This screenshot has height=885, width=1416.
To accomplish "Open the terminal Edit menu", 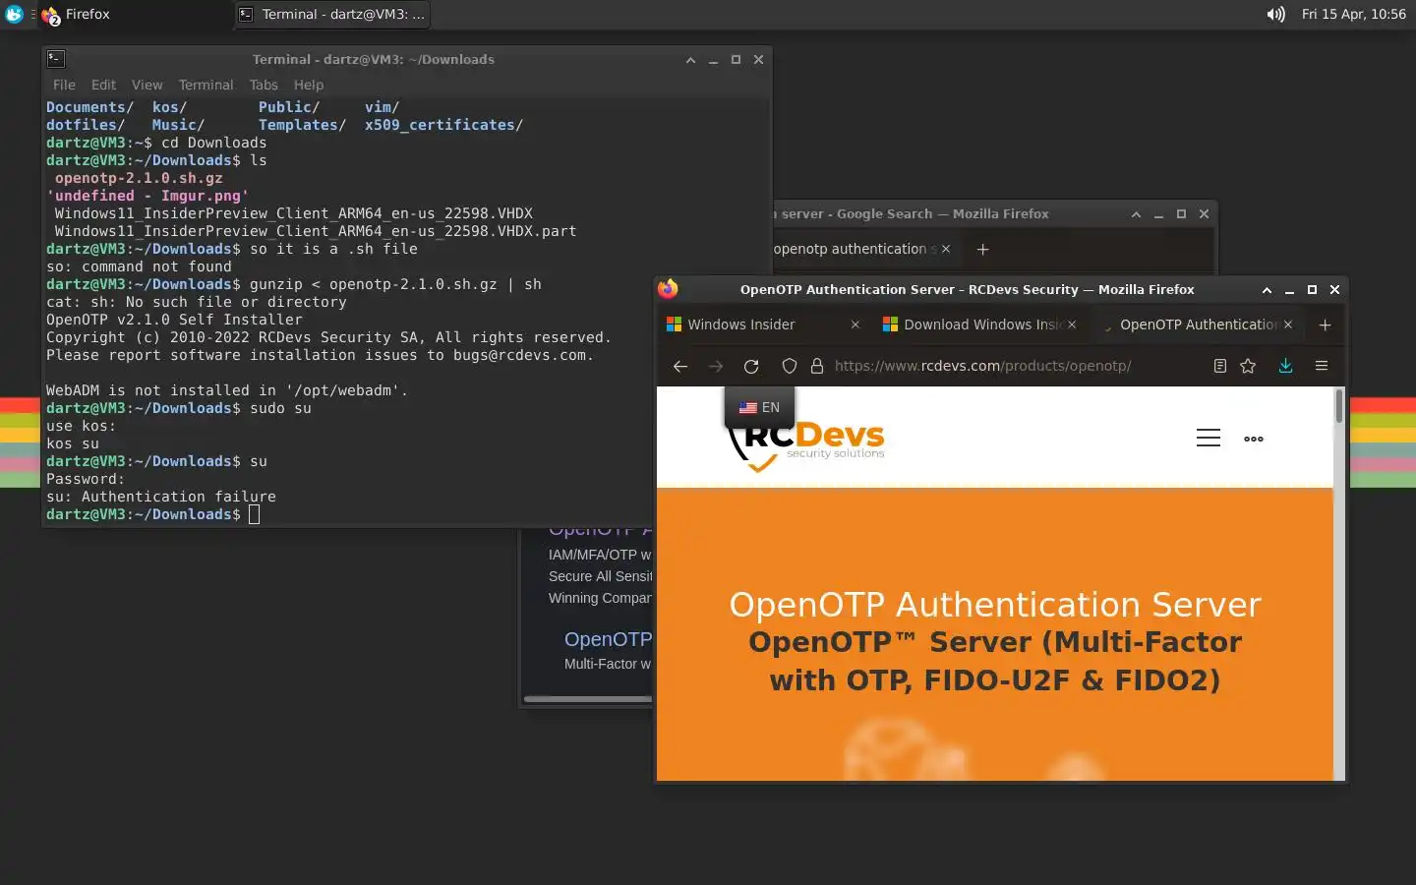I will pyautogui.click(x=103, y=86).
